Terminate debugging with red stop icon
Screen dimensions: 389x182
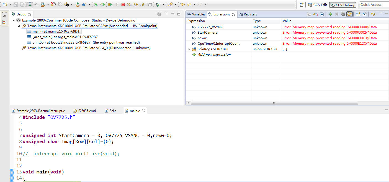point(123,4)
